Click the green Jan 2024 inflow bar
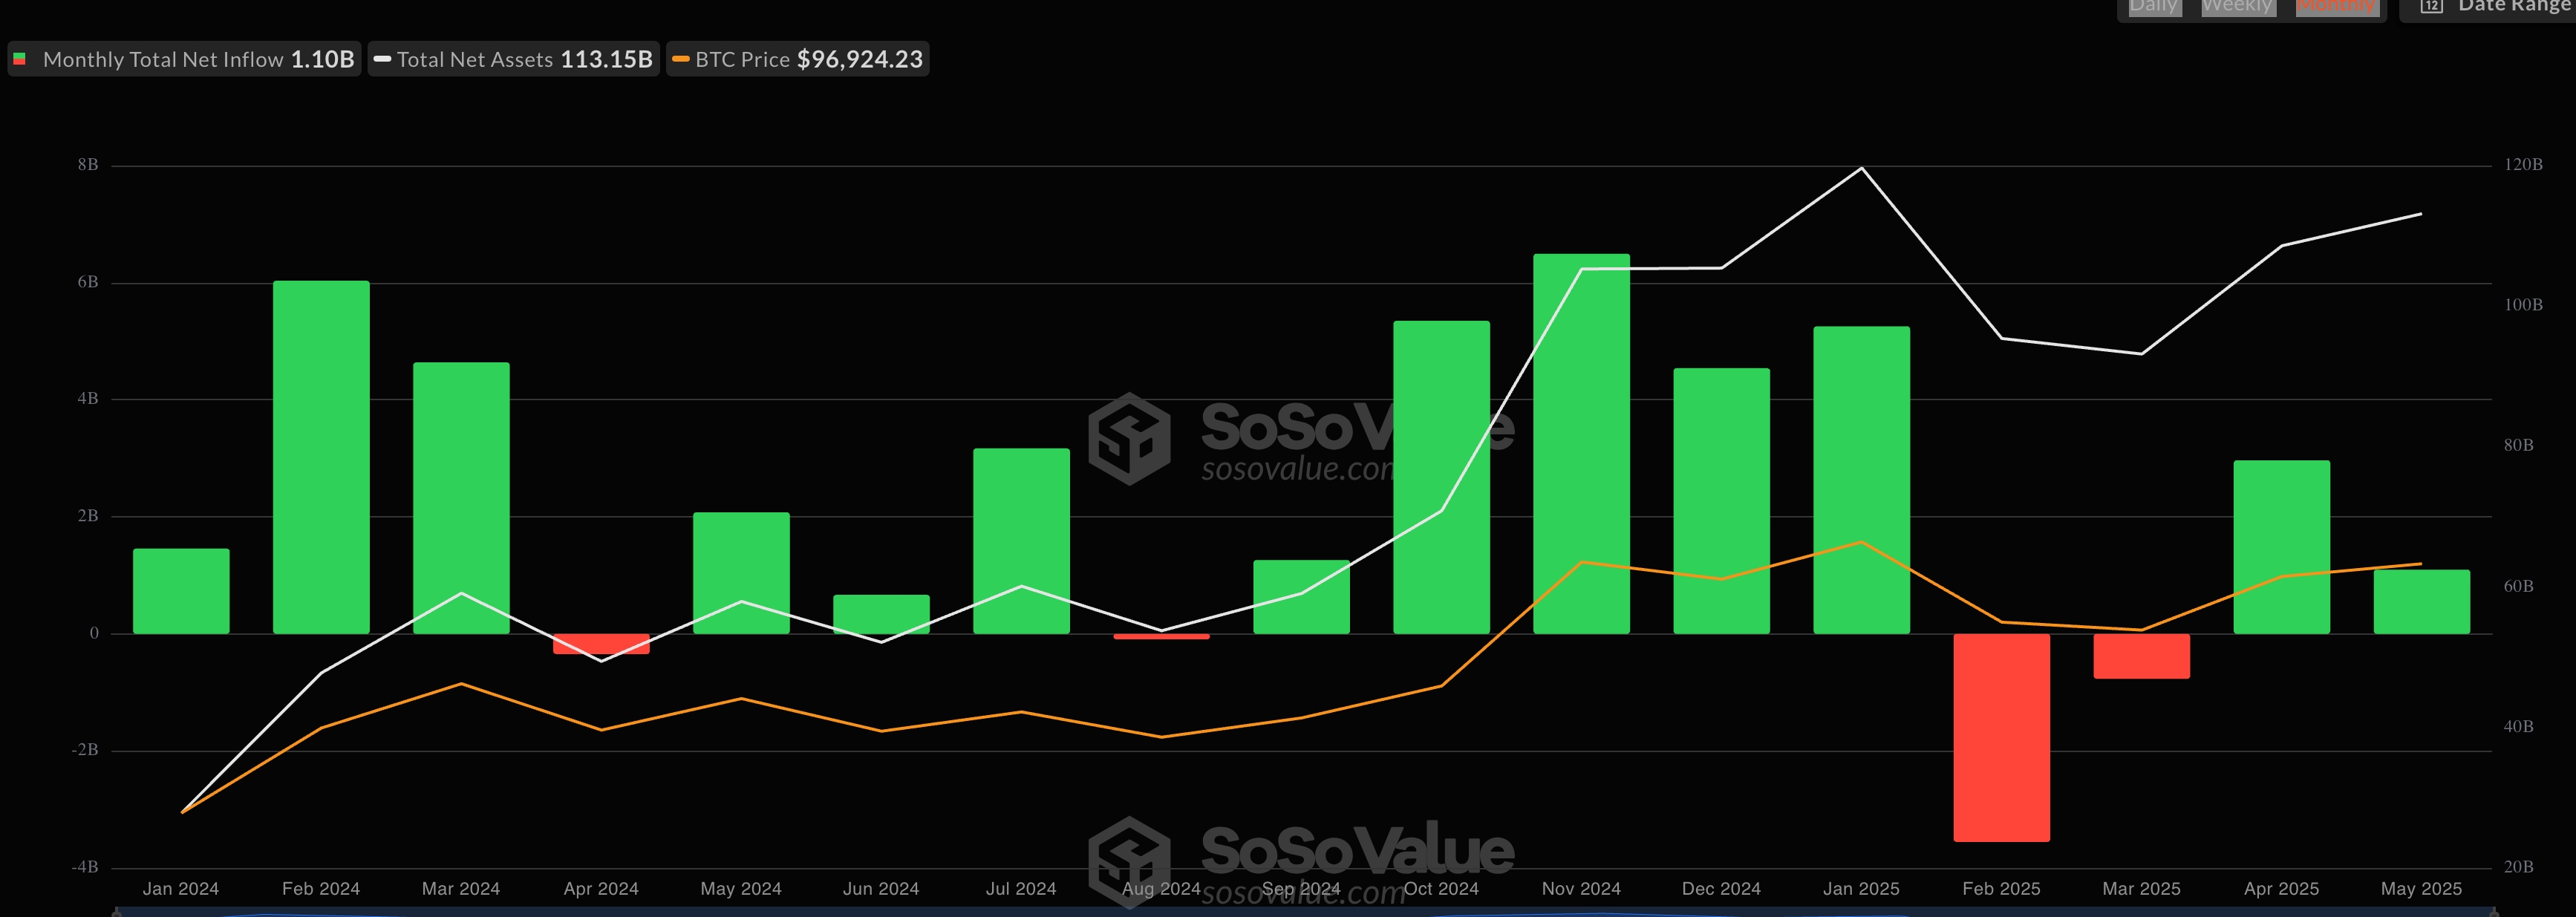The image size is (2576, 917). pyautogui.click(x=181, y=591)
